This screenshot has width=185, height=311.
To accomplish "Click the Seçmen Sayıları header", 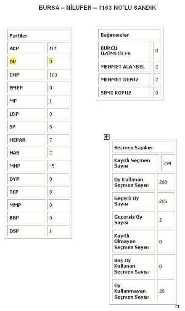I will click(x=143, y=147).
